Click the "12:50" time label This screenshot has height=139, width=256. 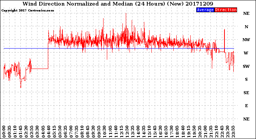click(127, 132)
